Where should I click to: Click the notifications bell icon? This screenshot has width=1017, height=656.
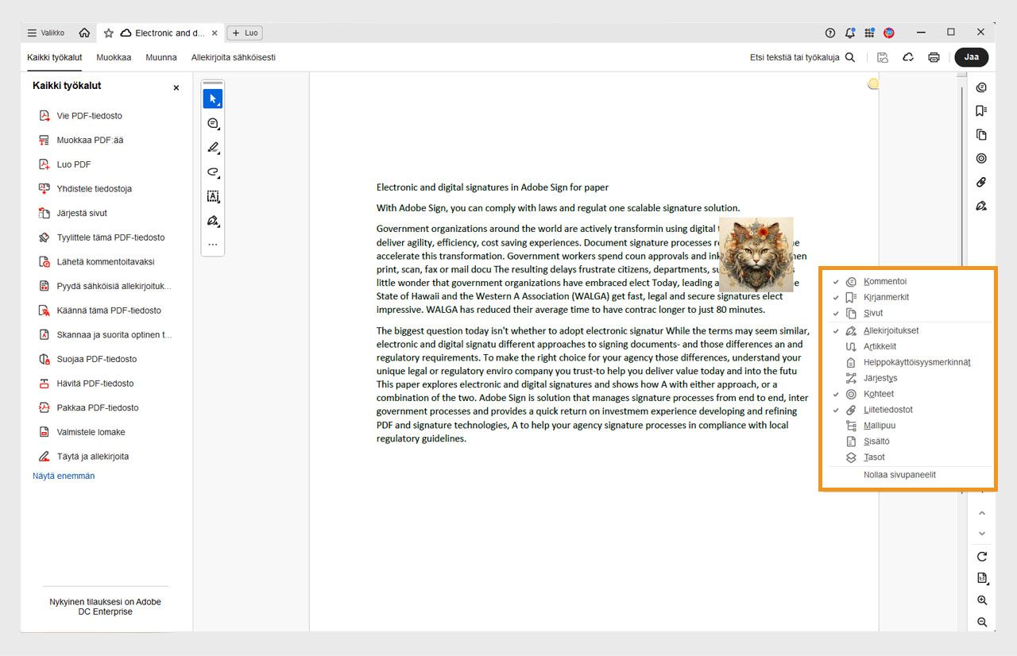pos(849,33)
